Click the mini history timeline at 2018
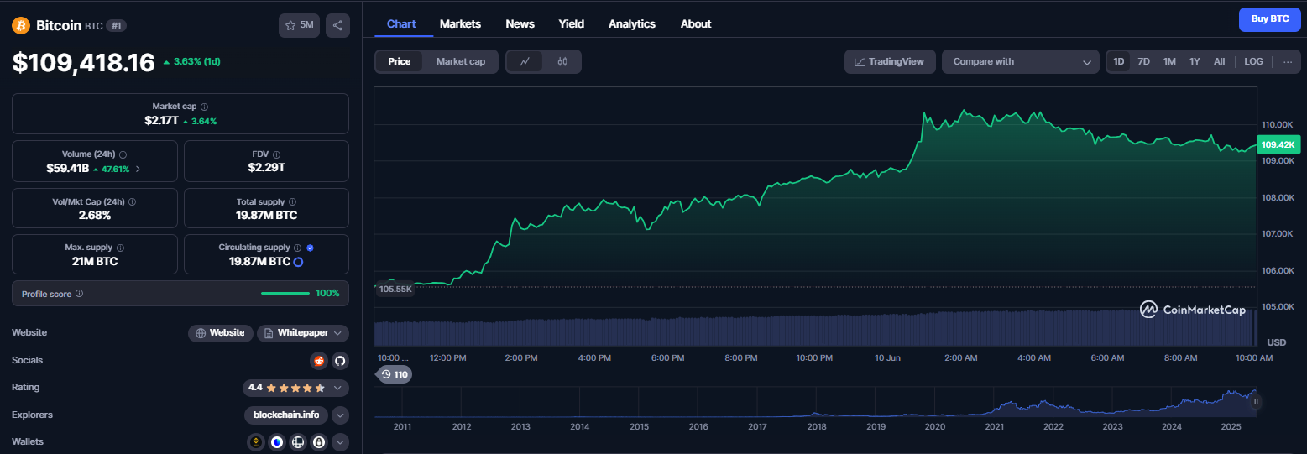Screen dimensions: 1307x454 (x=817, y=426)
